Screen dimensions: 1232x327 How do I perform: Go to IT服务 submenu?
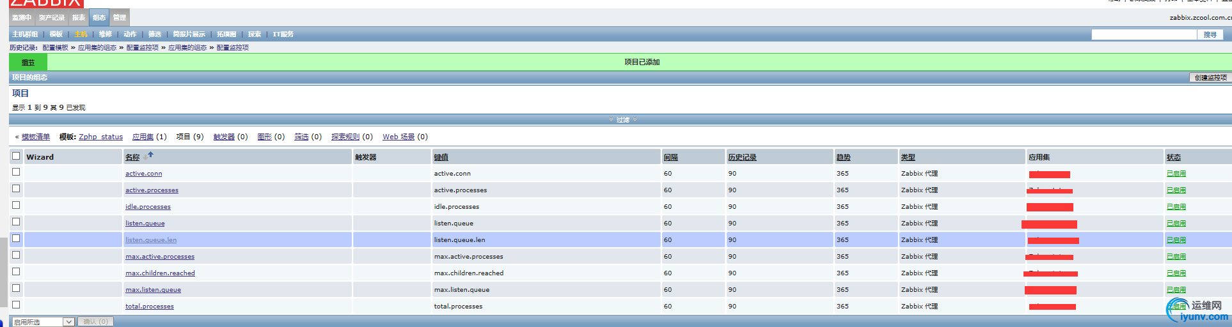pyautogui.click(x=283, y=34)
